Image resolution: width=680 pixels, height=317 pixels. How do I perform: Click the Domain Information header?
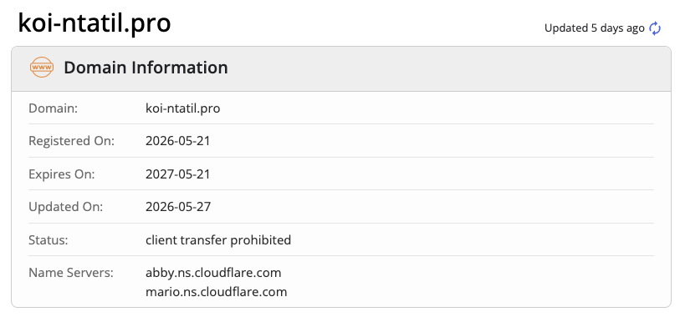[146, 68]
